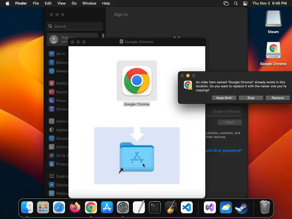Viewport: 292px width, 219px height.
Task: Open Sound settings in sidebar
Action: point(58,92)
